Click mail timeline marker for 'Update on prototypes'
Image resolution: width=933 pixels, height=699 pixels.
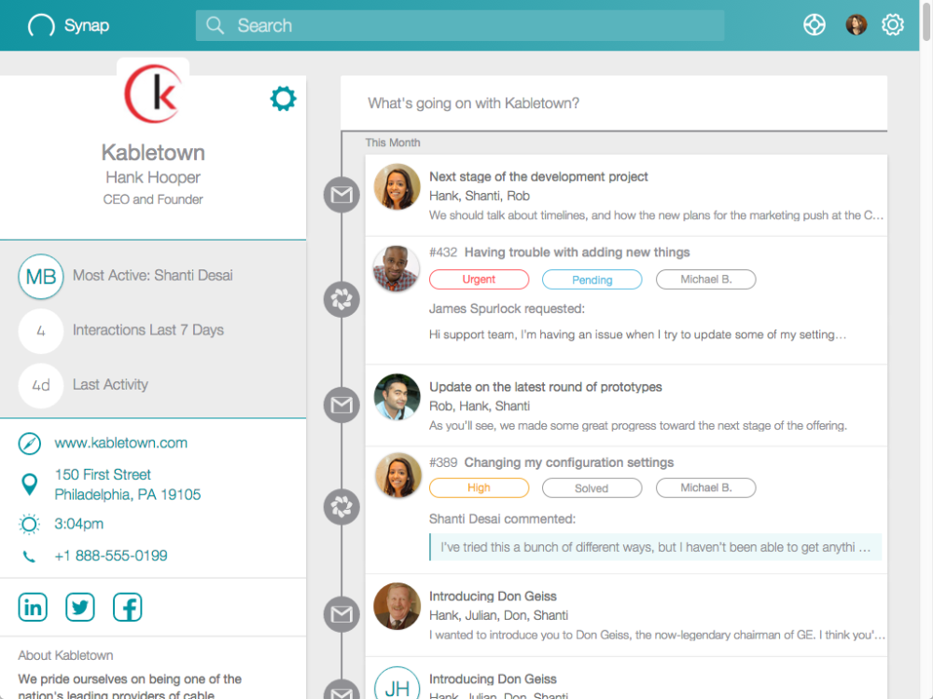click(x=341, y=404)
